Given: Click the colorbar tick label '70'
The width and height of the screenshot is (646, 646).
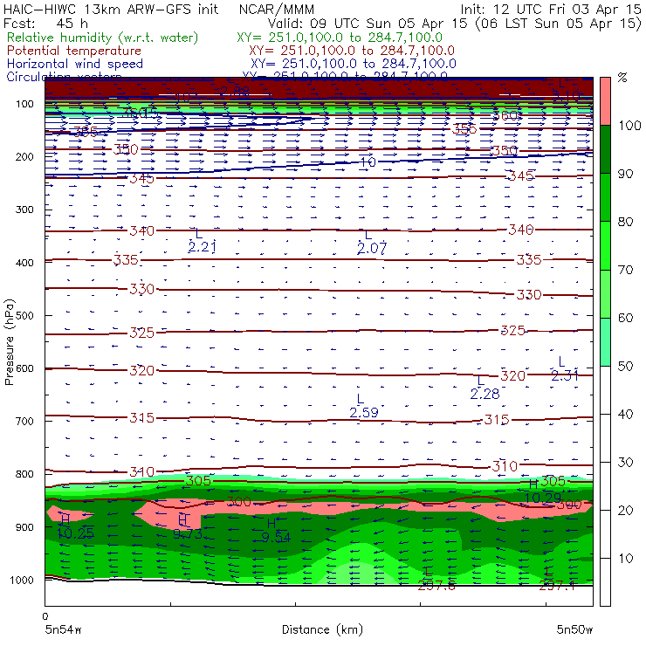Looking at the screenshot, I should 625,270.
